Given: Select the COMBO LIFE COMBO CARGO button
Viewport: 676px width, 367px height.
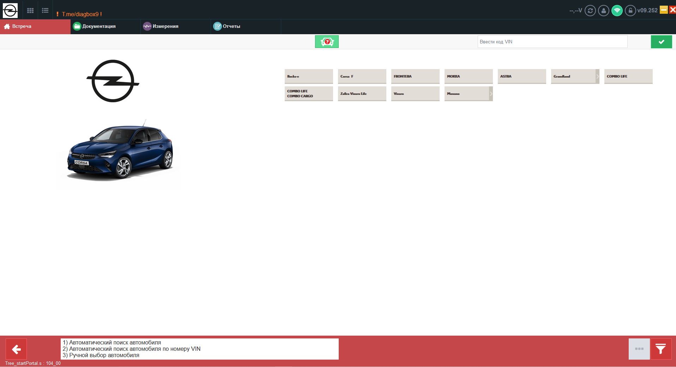Looking at the screenshot, I should coord(309,93).
